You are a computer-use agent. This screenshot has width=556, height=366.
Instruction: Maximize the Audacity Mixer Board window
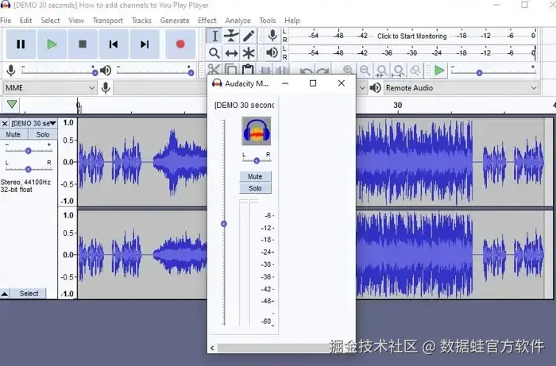(x=313, y=83)
